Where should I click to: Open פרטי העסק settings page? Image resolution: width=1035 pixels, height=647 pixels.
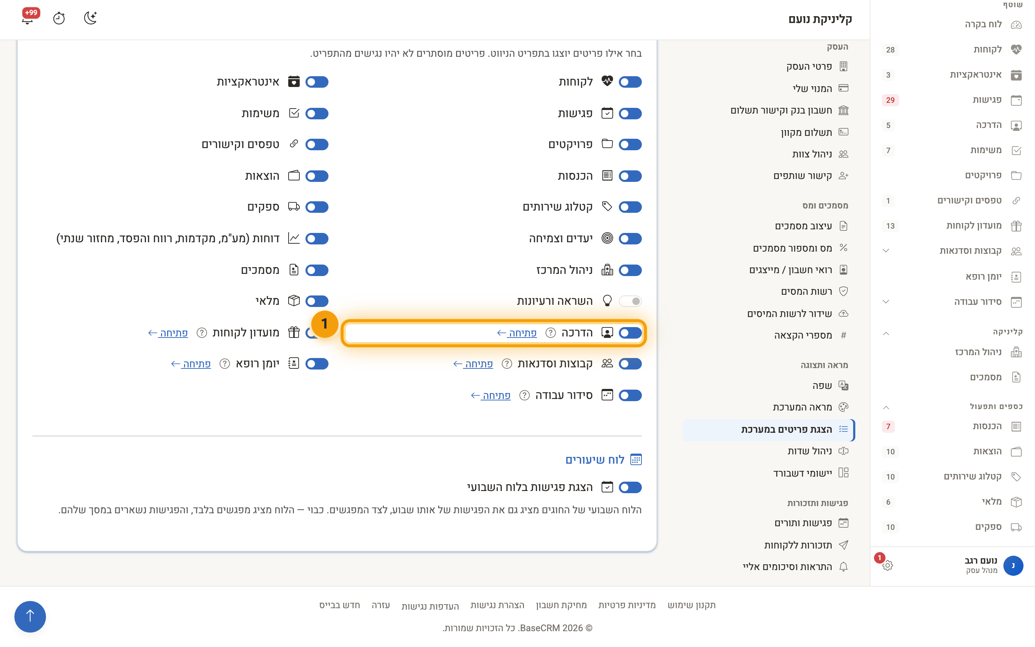[769, 66]
